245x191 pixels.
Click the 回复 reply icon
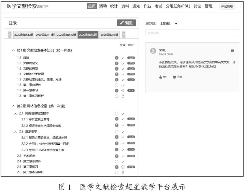tap(174, 77)
